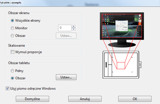Click the disabled Ustaw button for screen area

point(66,36)
